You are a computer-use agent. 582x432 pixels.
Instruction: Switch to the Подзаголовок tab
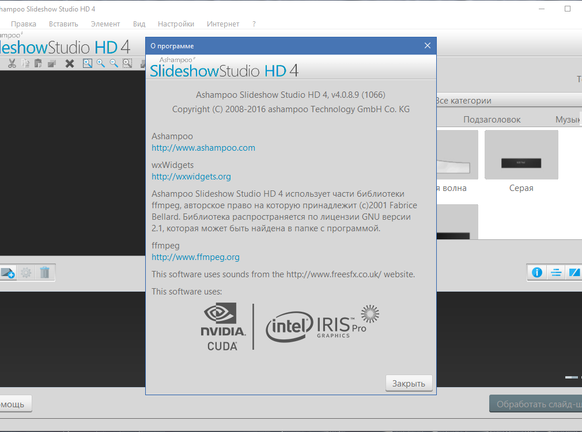coord(492,120)
